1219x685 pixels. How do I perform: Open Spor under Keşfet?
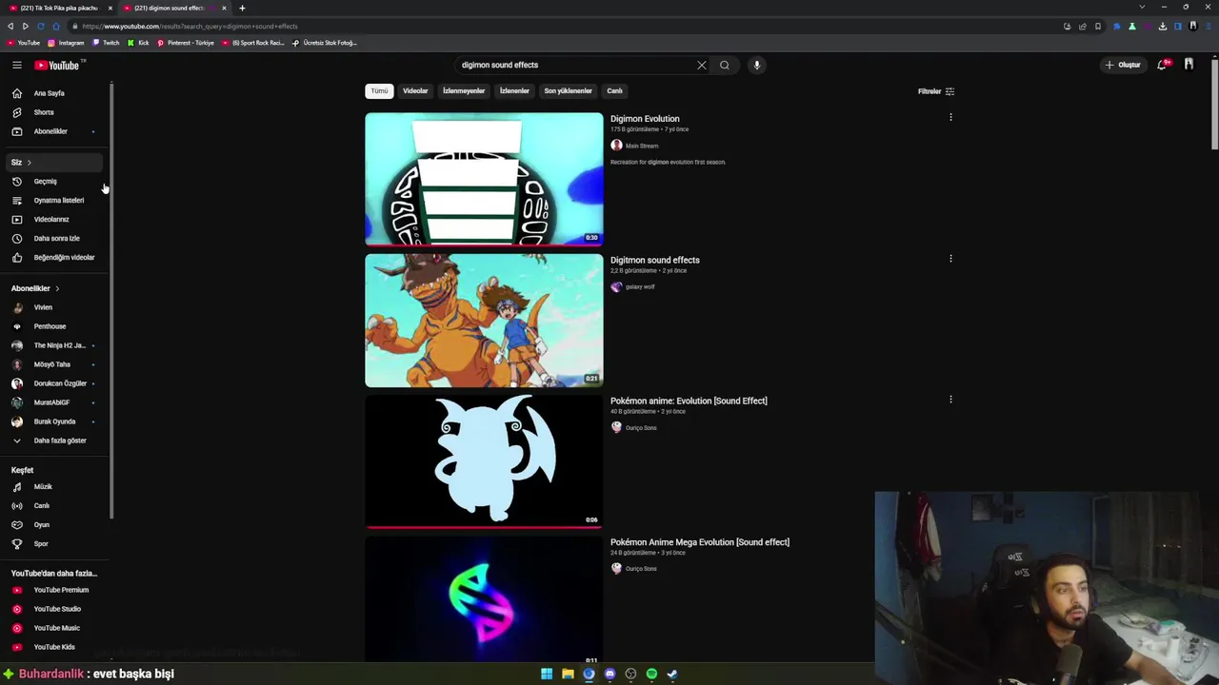53,543
